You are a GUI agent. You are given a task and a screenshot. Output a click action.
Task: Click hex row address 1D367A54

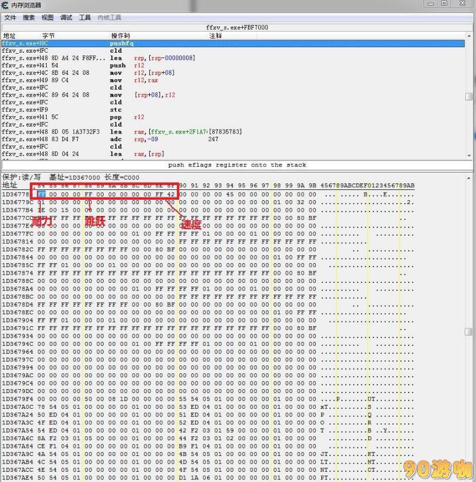17,430
